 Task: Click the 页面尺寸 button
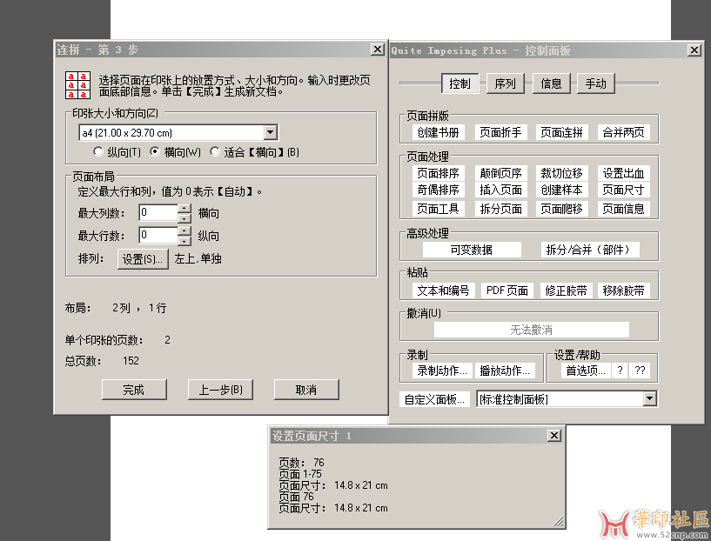coord(623,190)
